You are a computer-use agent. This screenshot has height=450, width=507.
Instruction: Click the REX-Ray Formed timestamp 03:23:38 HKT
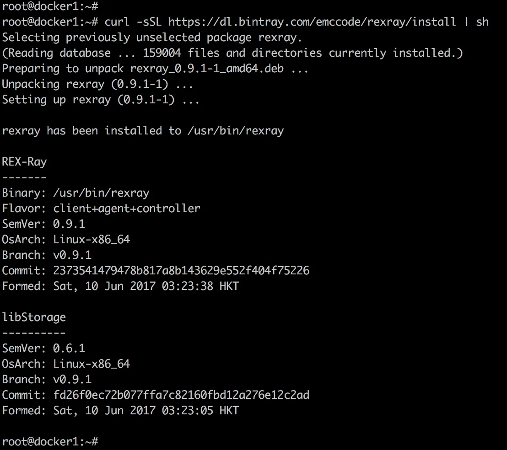click(200, 286)
